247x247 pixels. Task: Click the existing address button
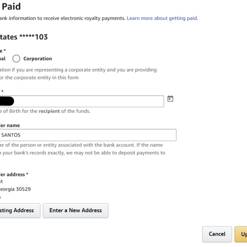click(20, 211)
